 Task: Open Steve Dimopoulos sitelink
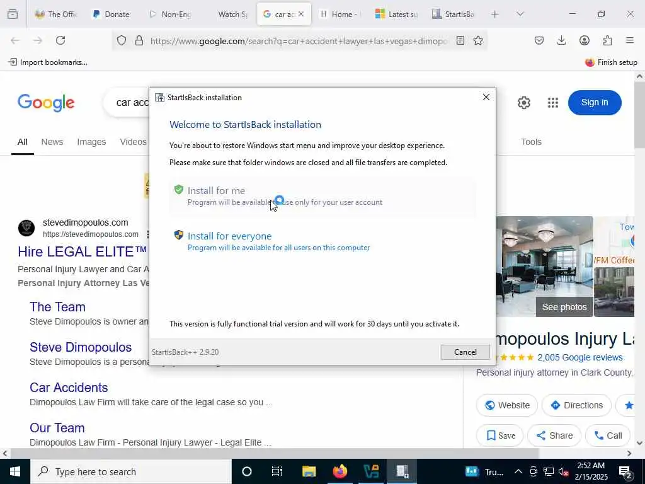point(81,347)
